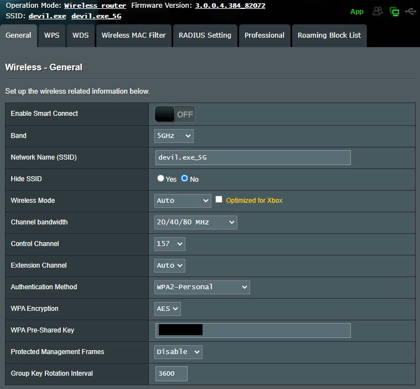Image resolution: width=420 pixels, height=389 pixels.
Task: Open the Wireless MAC Filter tab
Action: coord(133,35)
